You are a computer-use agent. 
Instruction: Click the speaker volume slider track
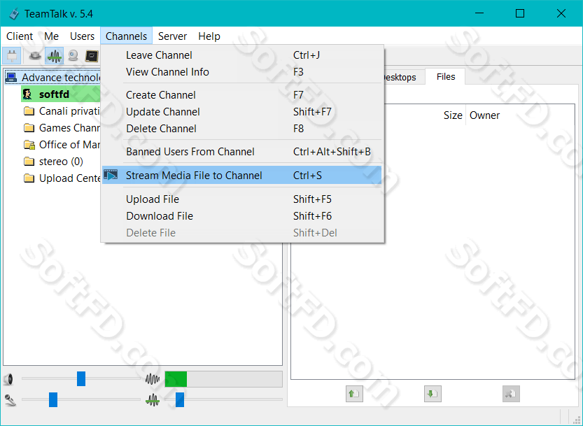[81, 379]
